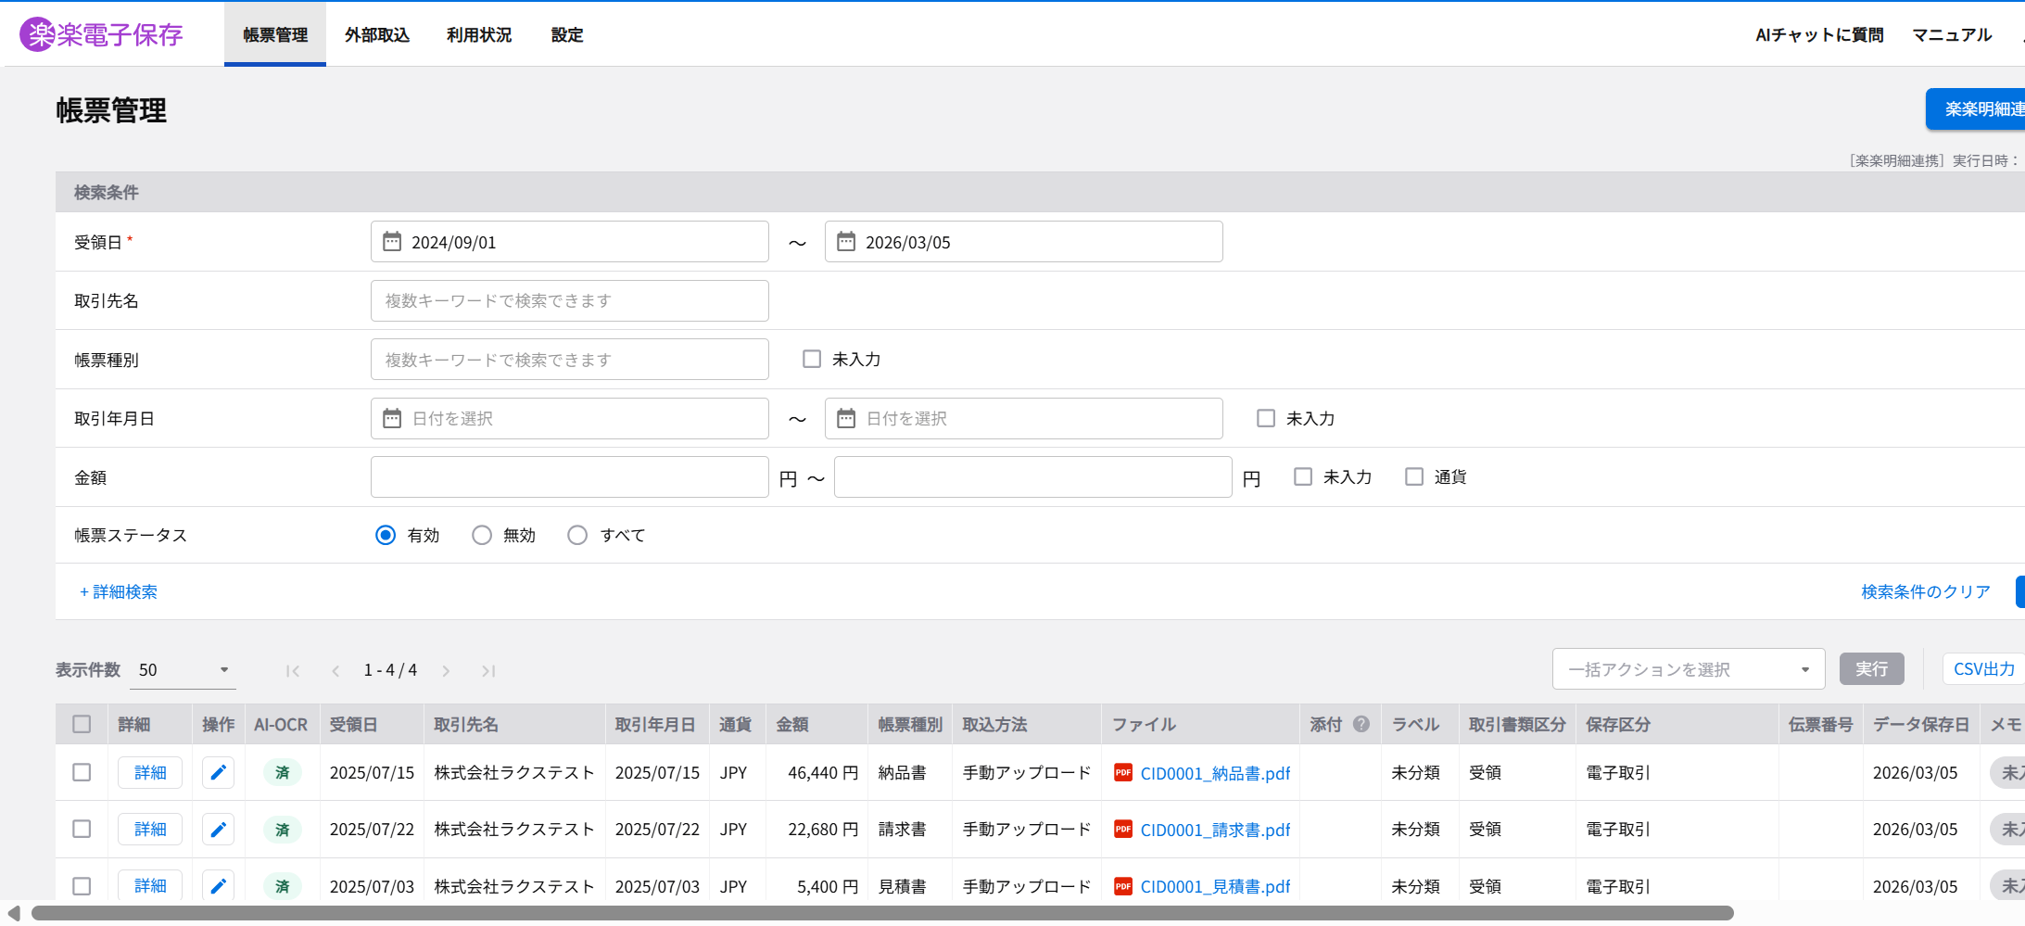Jump to the last page pagination icon
2025x926 pixels.
pyautogui.click(x=488, y=670)
